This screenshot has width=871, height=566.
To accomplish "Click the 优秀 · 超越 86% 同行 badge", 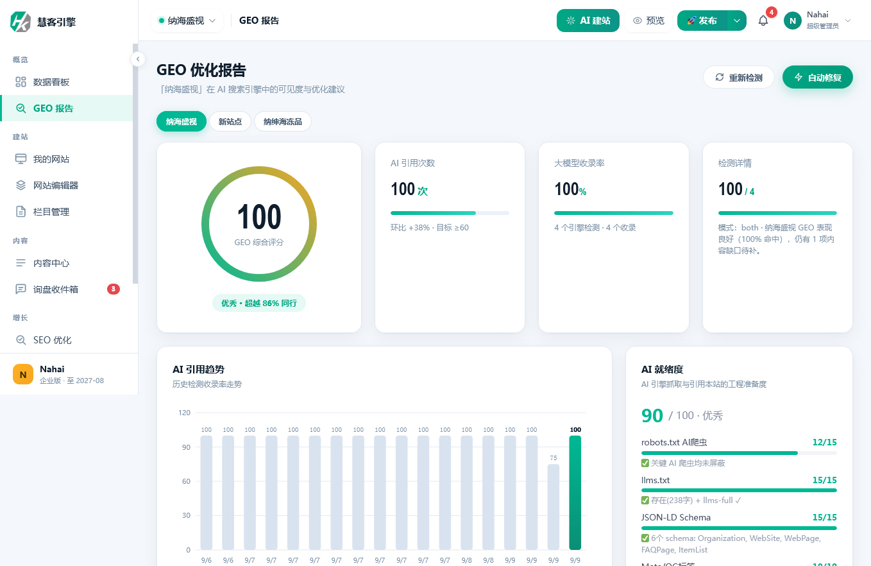I will click(x=259, y=303).
